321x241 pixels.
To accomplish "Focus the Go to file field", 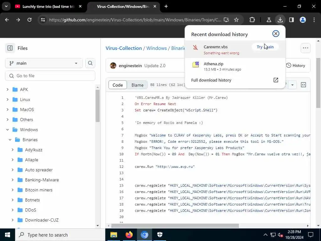I will 50,76.
